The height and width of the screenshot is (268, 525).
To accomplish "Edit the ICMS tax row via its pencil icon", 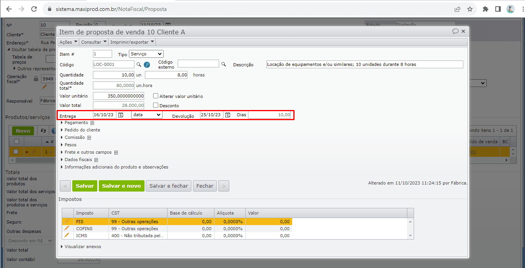I will 66,235.
